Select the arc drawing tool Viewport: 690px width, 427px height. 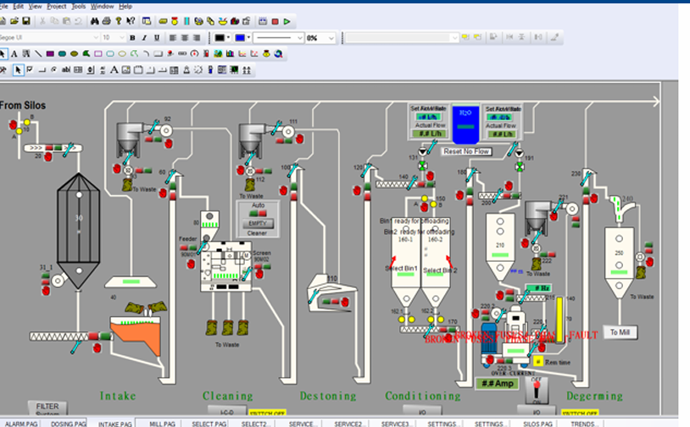[146, 53]
